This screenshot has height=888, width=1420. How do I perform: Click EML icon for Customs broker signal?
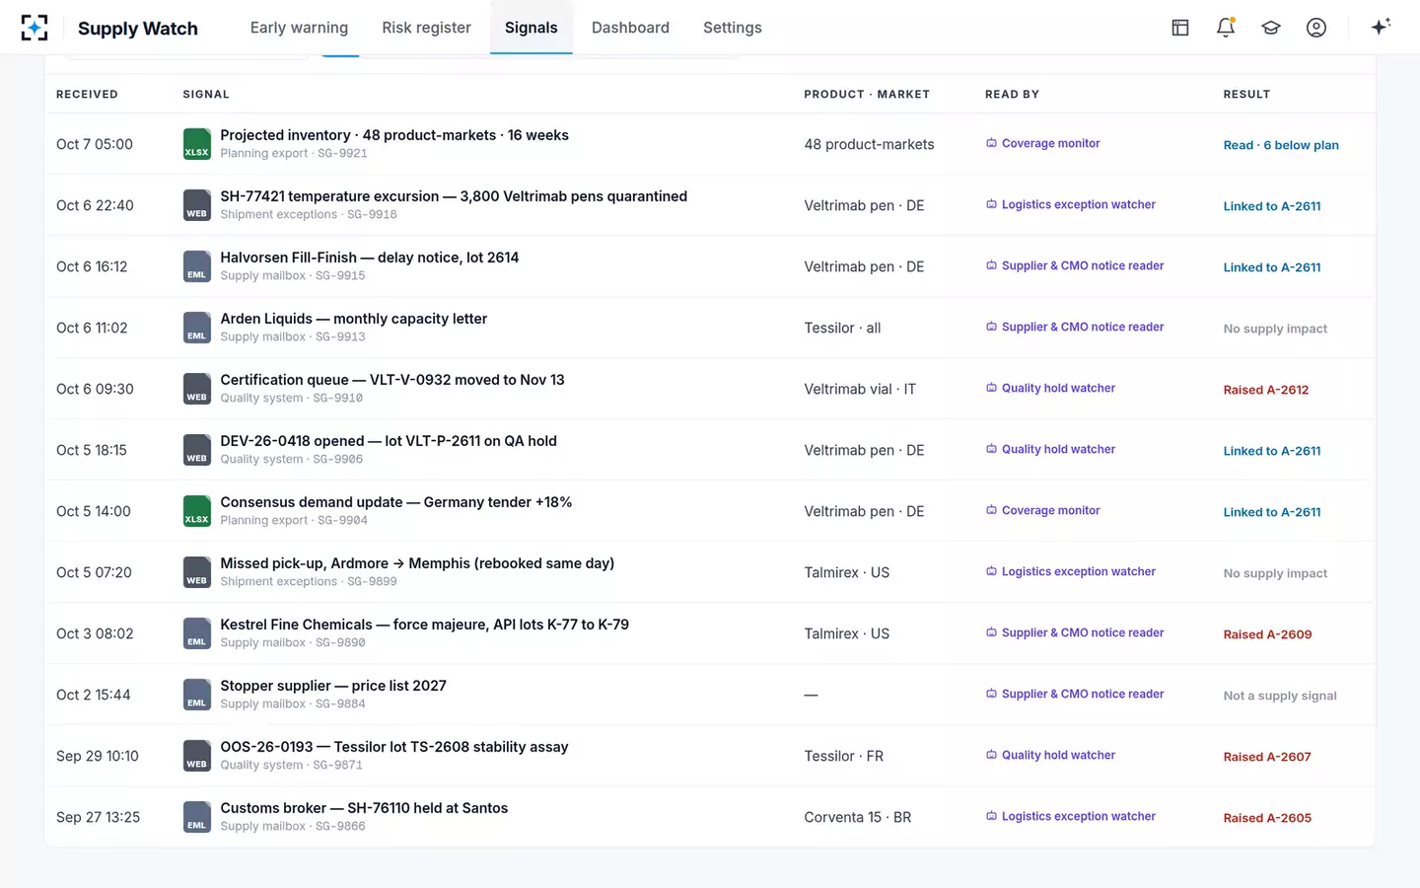197,817
